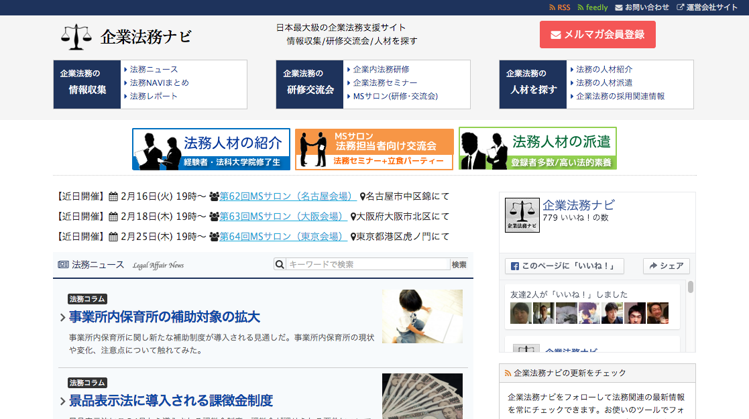The width and height of the screenshot is (749, 419).
Task: Click the calendar icon beside 2月25日(木)
Action: pos(113,237)
